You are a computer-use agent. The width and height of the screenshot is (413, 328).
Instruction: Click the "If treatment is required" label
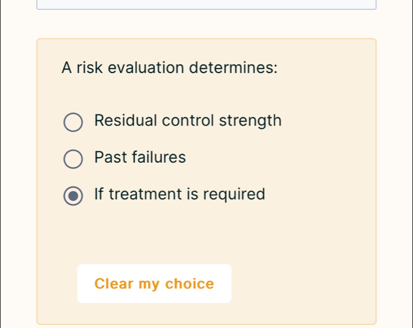click(x=179, y=194)
